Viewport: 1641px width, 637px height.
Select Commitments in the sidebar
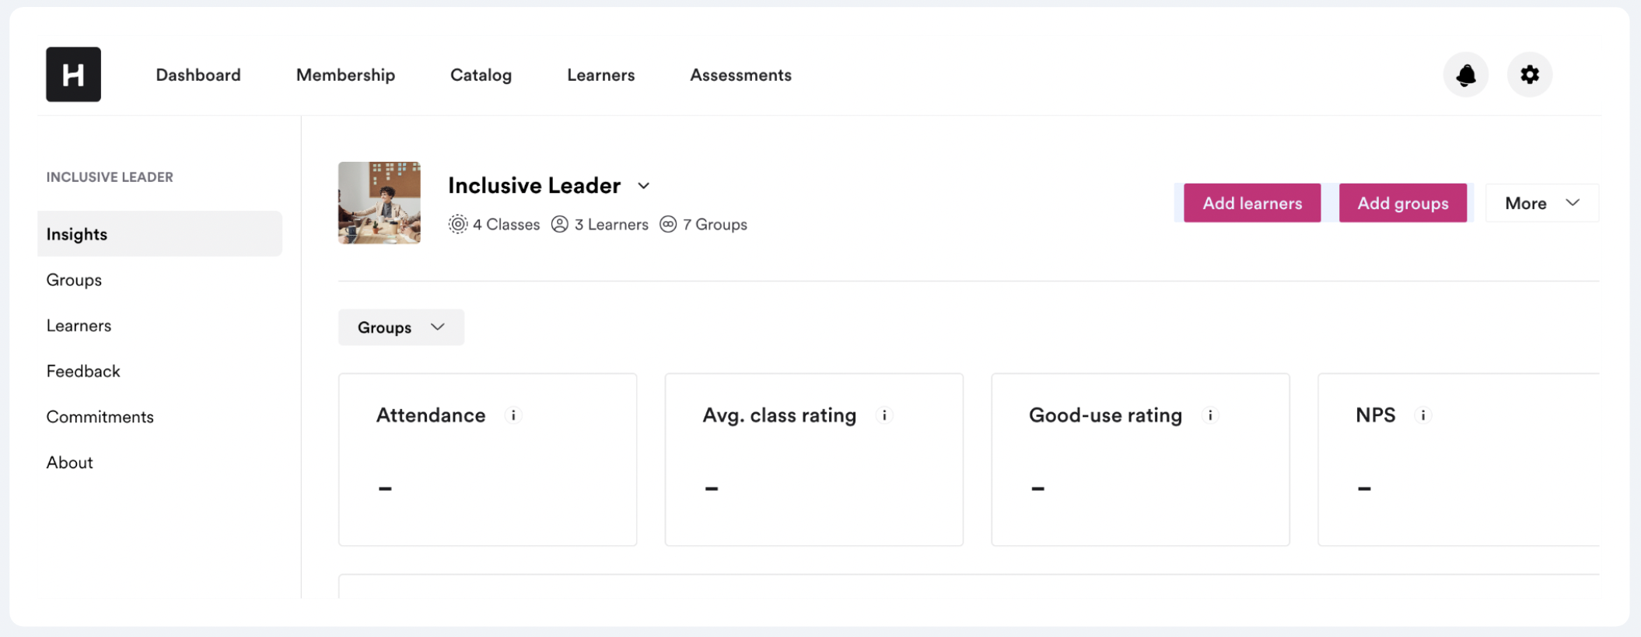(100, 417)
